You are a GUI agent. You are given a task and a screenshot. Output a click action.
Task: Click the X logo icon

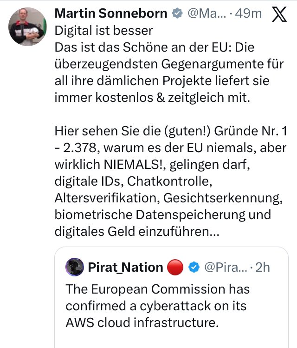(278, 15)
